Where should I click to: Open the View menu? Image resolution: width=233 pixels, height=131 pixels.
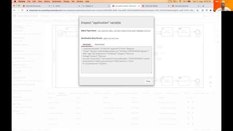tap(40, 1)
